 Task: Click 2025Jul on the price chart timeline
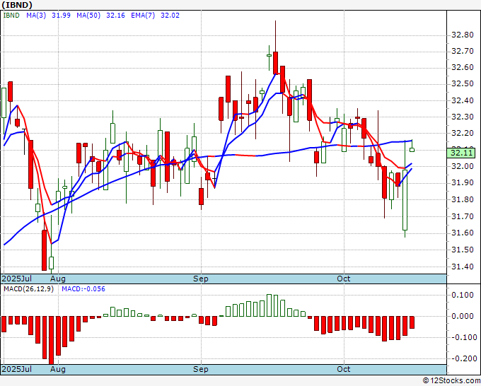pyautogui.click(x=17, y=279)
